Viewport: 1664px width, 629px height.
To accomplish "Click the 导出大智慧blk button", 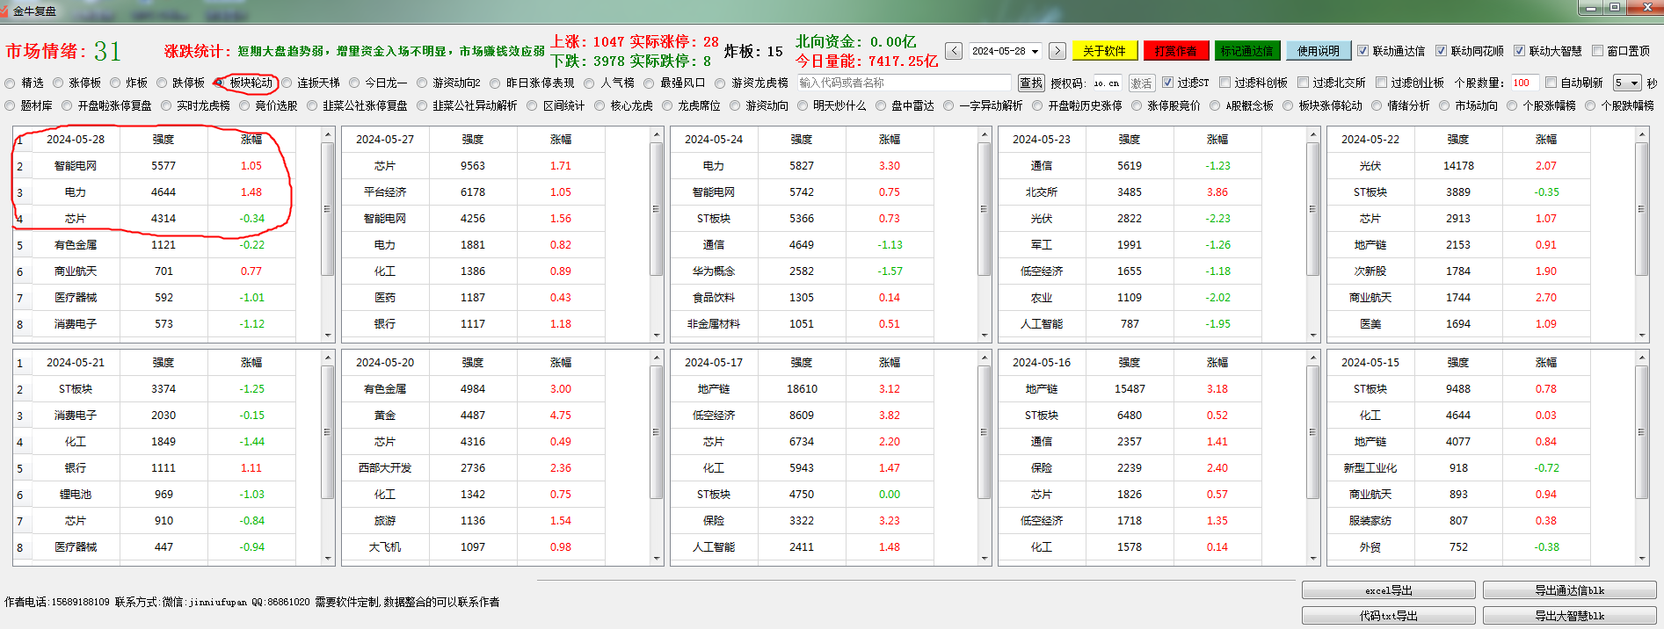I will tap(1570, 616).
